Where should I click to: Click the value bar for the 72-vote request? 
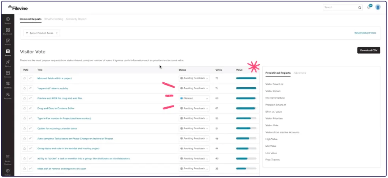246,78
